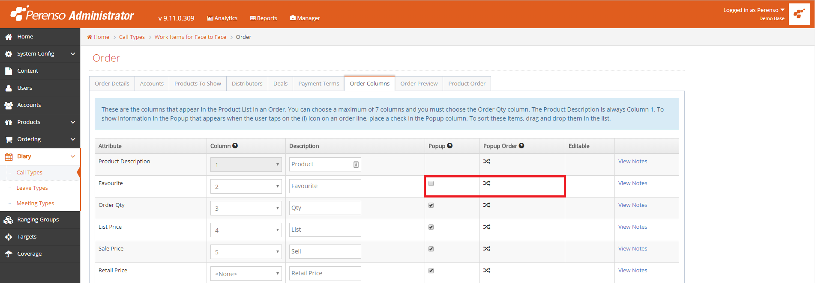
Task: Open List Price column number dropdown
Action: (246, 230)
